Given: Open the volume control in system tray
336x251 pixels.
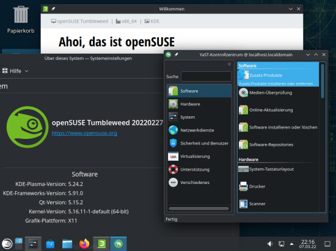Looking at the screenshot, I should (270, 244).
